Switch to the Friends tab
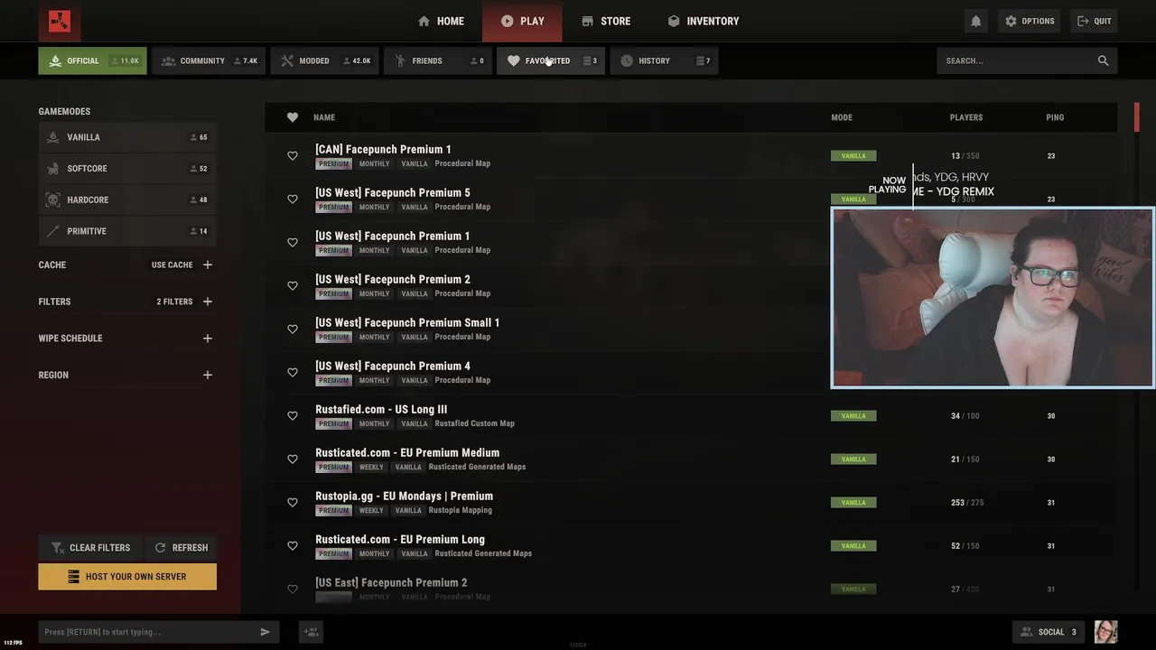The image size is (1156, 650). click(x=438, y=60)
